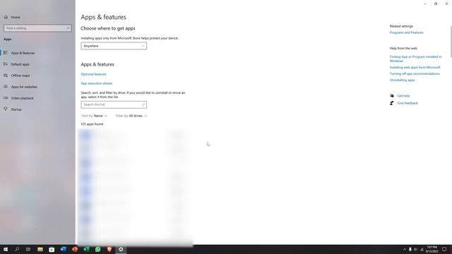452x254 pixels.
Task: Click the Search this list field
Action: 114,105
